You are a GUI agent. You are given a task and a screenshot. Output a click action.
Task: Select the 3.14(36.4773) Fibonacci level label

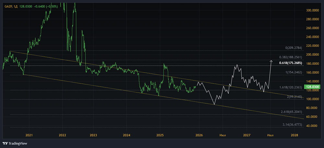[x=292, y=124]
